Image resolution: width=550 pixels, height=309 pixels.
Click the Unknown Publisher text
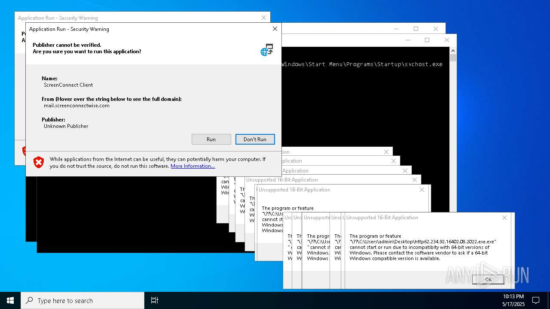point(66,126)
